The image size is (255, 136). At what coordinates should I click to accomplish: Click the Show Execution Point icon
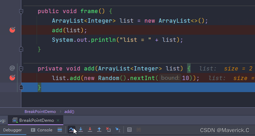[x=60, y=130]
